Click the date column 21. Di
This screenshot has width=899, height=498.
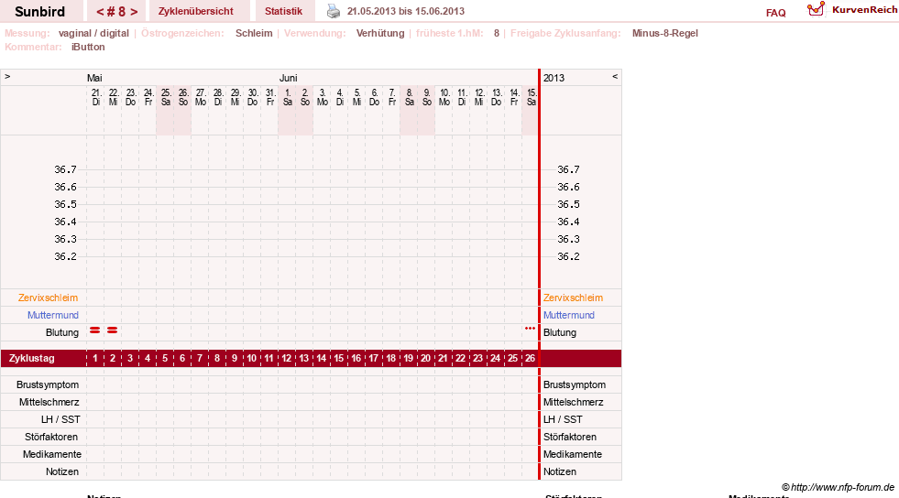click(x=95, y=97)
